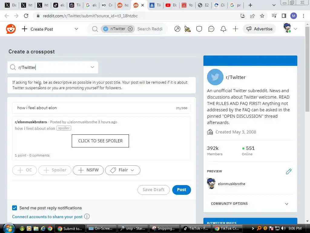Switch to the first X tab 'Elc'
The height and width of the screenshot is (233, 310).
(11, 5)
